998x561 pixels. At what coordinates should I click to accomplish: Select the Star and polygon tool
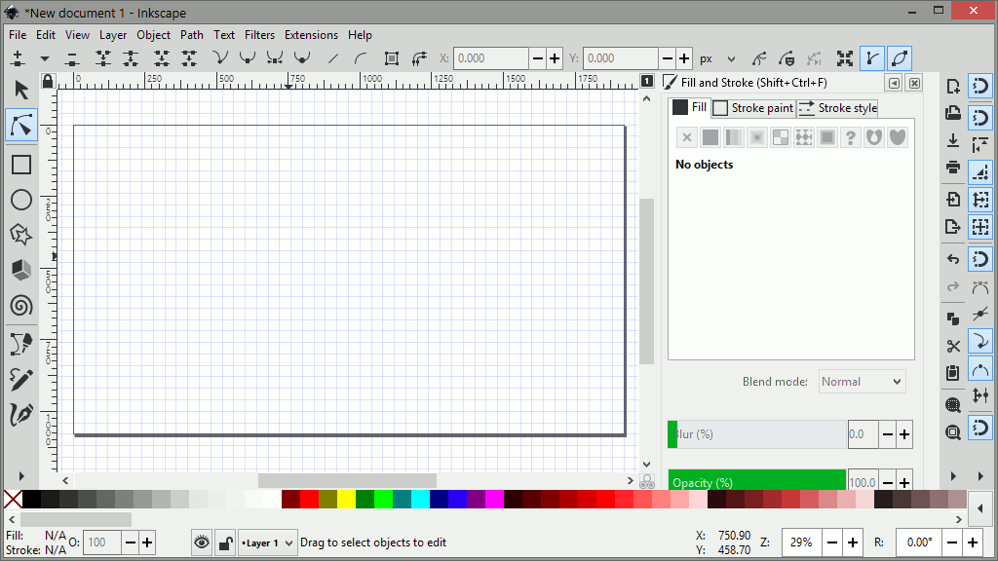20,235
